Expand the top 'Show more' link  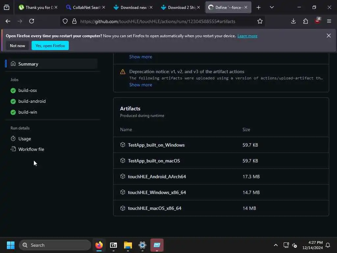(x=141, y=57)
